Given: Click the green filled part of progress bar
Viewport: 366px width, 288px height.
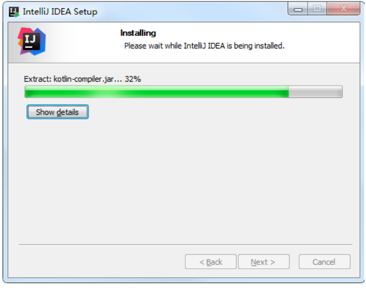Looking at the screenshot, I should (x=157, y=92).
